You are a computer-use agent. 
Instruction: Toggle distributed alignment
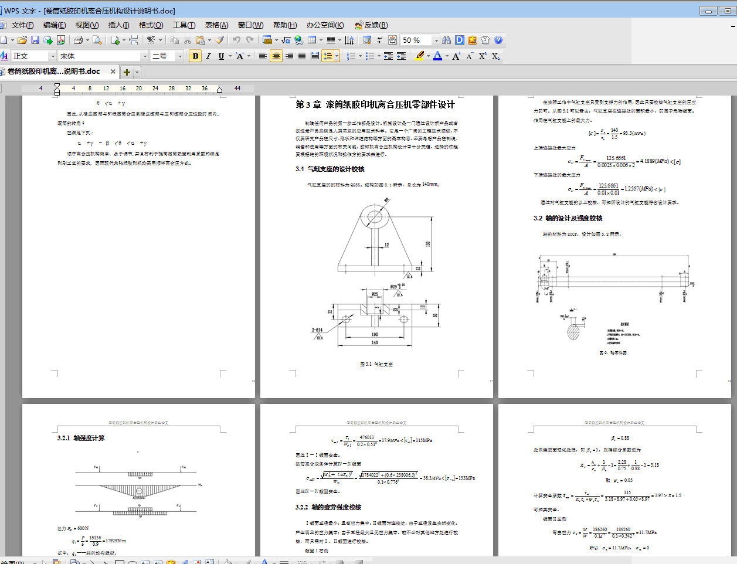[315, 56]
